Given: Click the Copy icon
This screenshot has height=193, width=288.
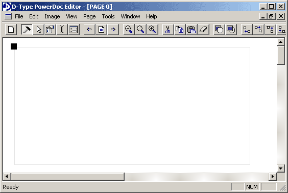Looking at the screenshot, I should [180, 30].
